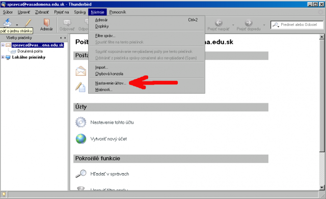Open the Nastavenie tohto účtu link
This screenshot has height=199, width=326.
[x=112, y=122]
